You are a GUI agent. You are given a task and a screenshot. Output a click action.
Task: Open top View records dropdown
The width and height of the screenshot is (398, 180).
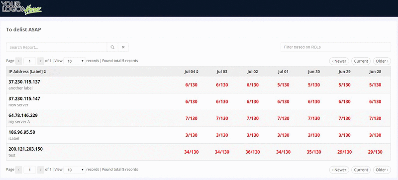point(74,61)
